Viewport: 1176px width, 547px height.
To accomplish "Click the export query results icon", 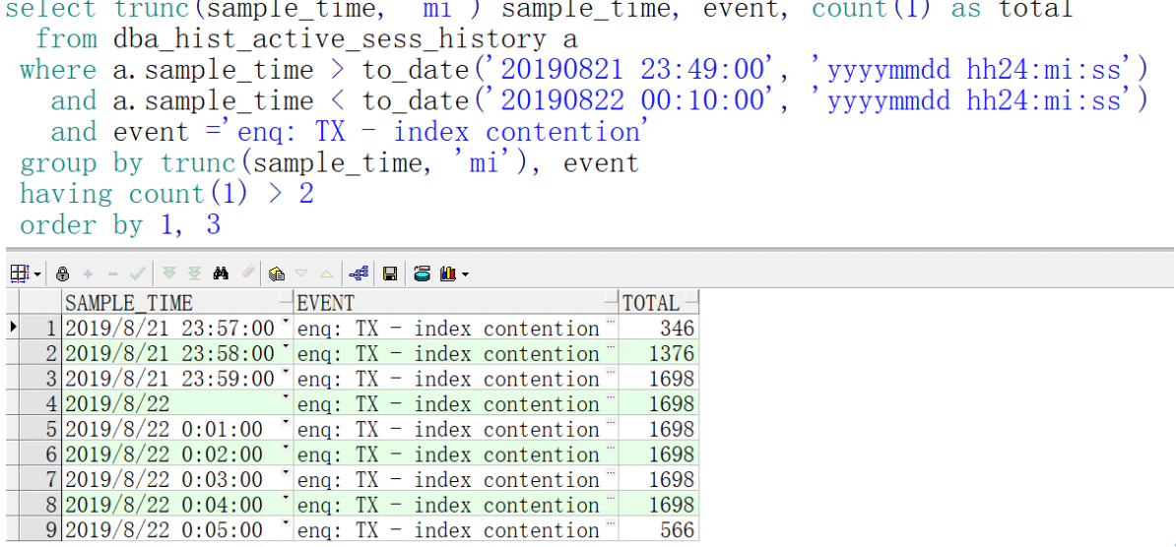I will pos(422,273).
